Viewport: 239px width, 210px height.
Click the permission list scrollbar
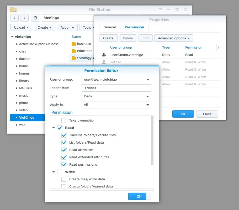pos(152,140)
